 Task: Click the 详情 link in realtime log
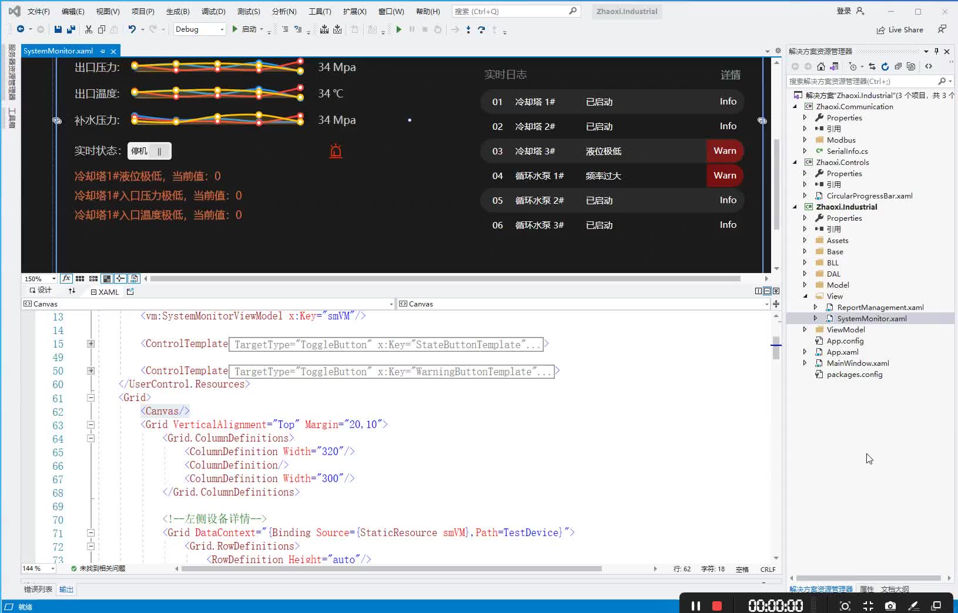[x=731, y=75]
